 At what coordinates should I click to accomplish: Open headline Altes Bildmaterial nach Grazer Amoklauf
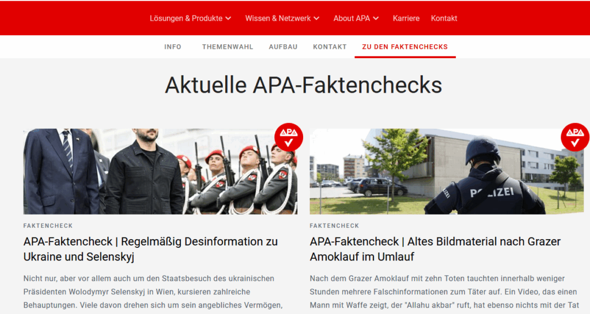click(435, 249)
